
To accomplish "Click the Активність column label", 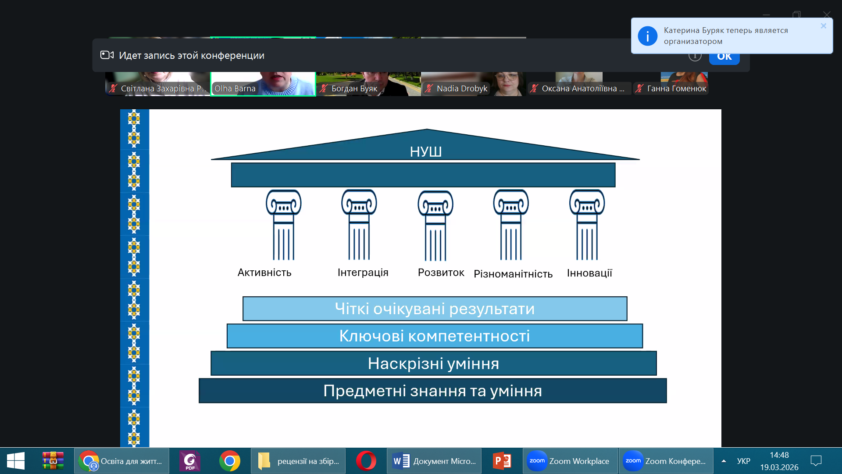I will (x=264, y=273).
